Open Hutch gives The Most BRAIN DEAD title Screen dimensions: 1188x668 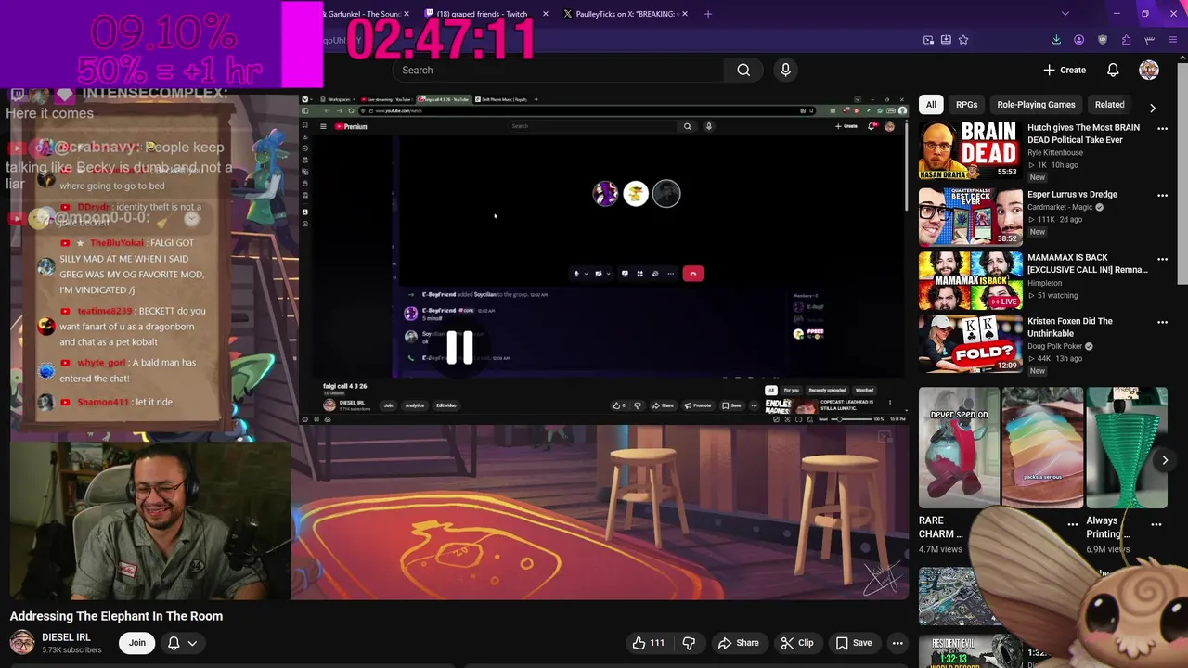tap(1083, 134)
